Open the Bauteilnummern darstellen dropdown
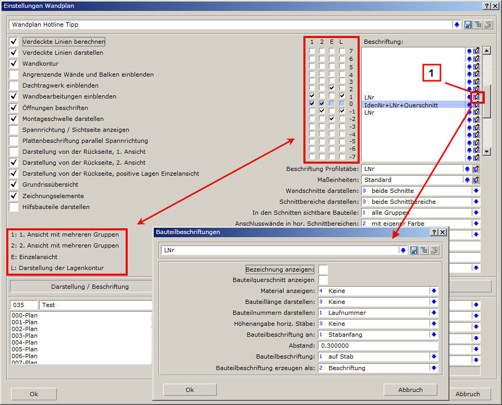 click(433, 313)
